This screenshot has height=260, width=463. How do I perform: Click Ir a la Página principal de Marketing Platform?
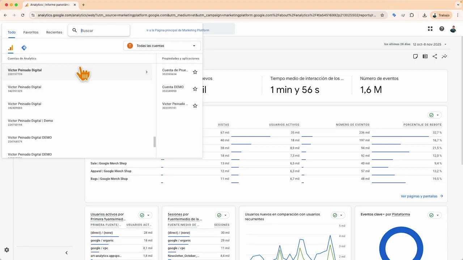[178, 30]
